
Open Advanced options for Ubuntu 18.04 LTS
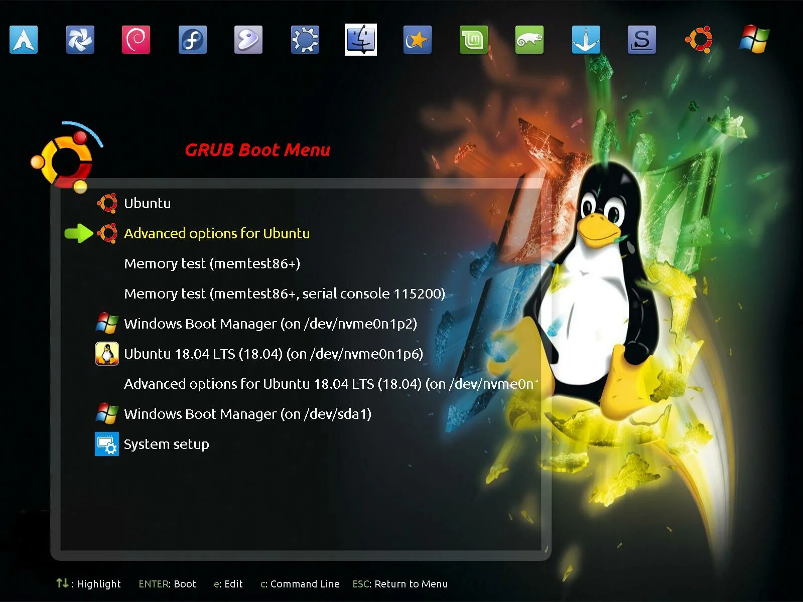tap(331, 384)
